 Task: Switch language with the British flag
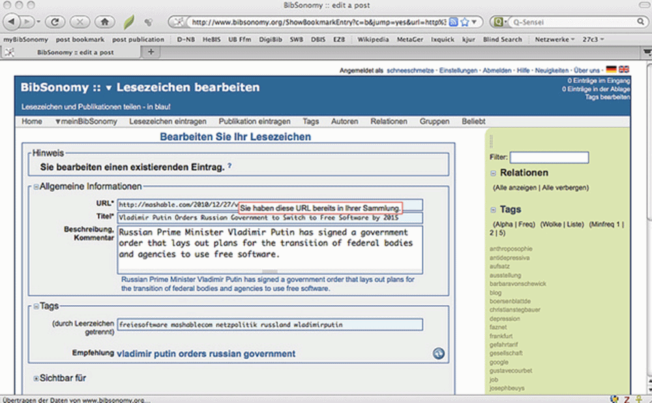coord(624,70)
